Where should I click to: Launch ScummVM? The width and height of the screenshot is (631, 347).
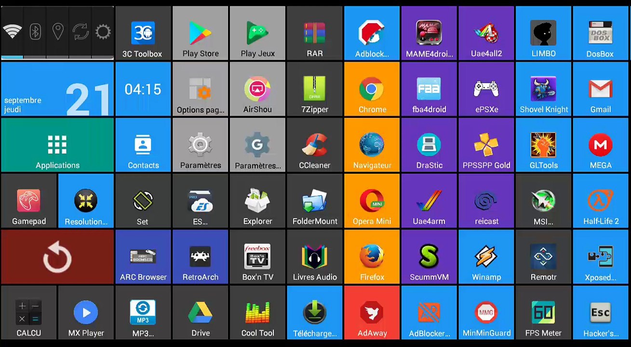[429, 257]
